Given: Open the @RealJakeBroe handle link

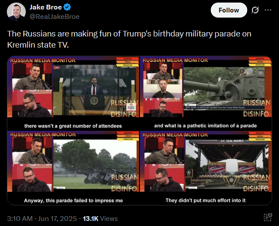Looking at the screenshot, I should 55,17.
